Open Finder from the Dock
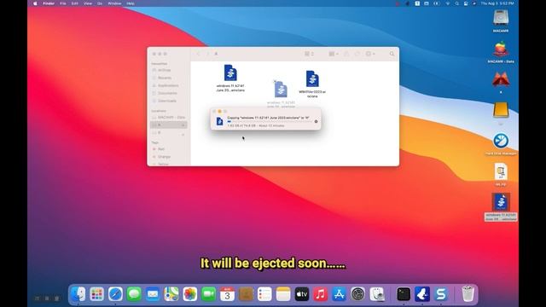Image resolution: width=546 pixels, height=307 pixels. [78, 294]
